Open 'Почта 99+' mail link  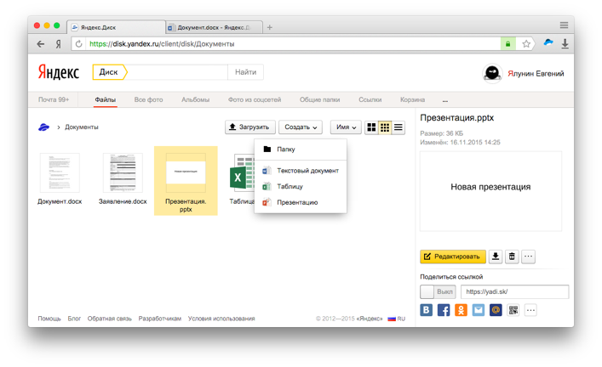coord(54,99)
